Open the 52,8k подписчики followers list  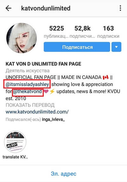point(82,32)
